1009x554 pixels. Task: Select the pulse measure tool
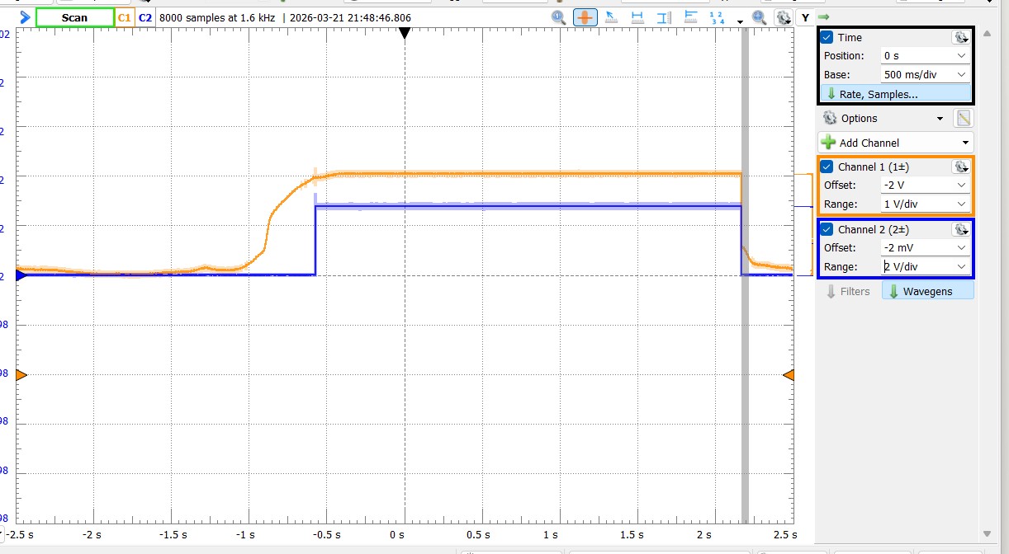click(690, 17)
